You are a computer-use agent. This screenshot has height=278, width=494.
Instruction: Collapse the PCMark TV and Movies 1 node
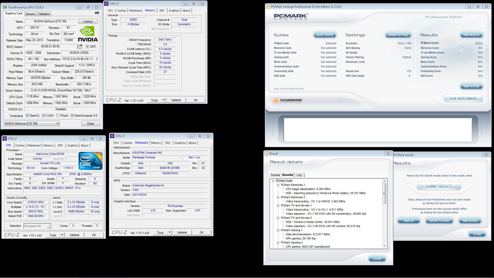[x=278, y=205]
